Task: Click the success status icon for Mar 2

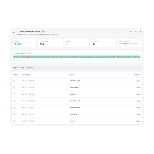Action: tap(14, 114)
